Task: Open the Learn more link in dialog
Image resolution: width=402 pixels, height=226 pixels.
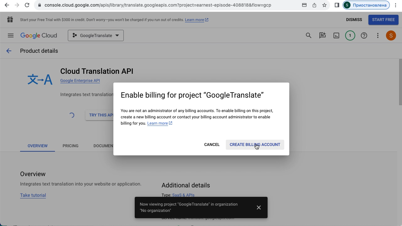Action: [158, 123]
